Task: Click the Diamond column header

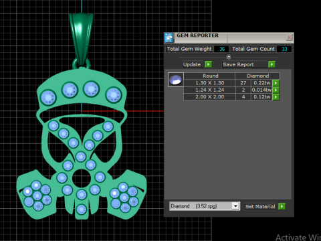Action: [x=257, y=76]
